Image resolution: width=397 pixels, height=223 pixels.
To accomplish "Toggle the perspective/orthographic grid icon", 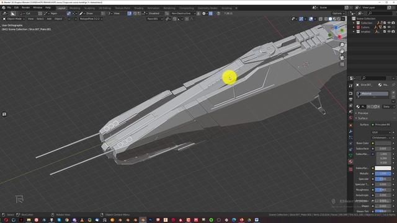I will coord(342,64).
